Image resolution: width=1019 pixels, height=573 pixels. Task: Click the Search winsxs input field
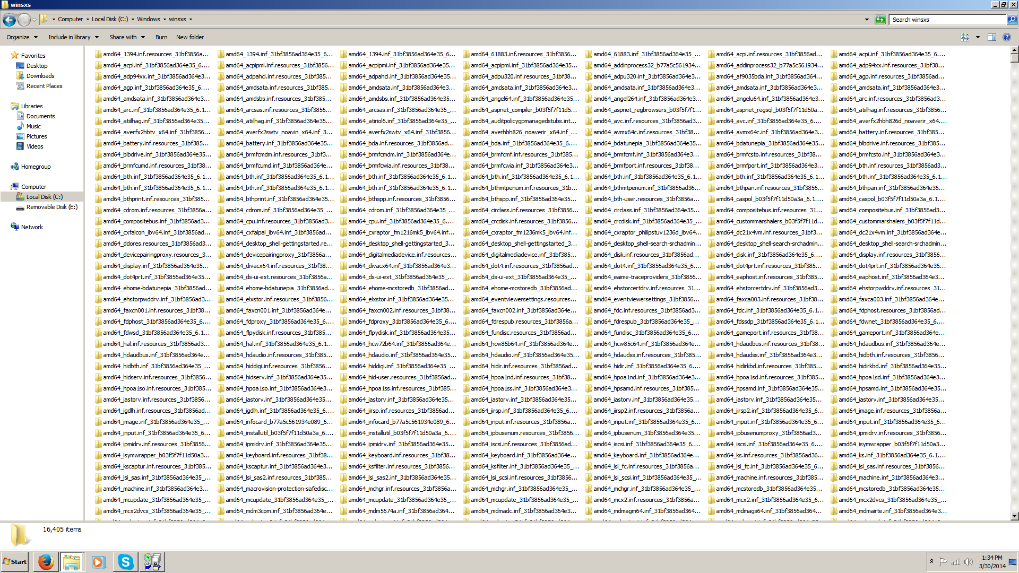[948, 20]
